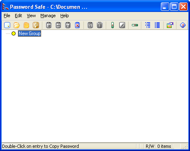190x151 pixels.
Task: Maximize the Password Safe window
Action: 174,7
